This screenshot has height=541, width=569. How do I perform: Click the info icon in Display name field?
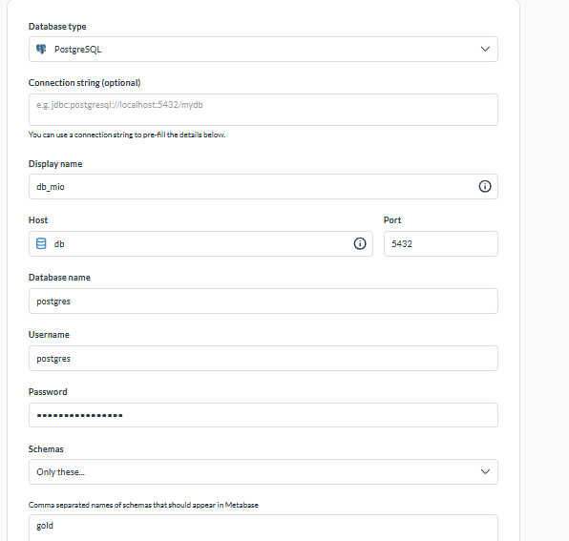click(x=485, y=186)
